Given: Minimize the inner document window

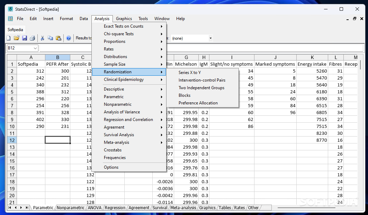Looking at the screenshot, I should [348, 19].
